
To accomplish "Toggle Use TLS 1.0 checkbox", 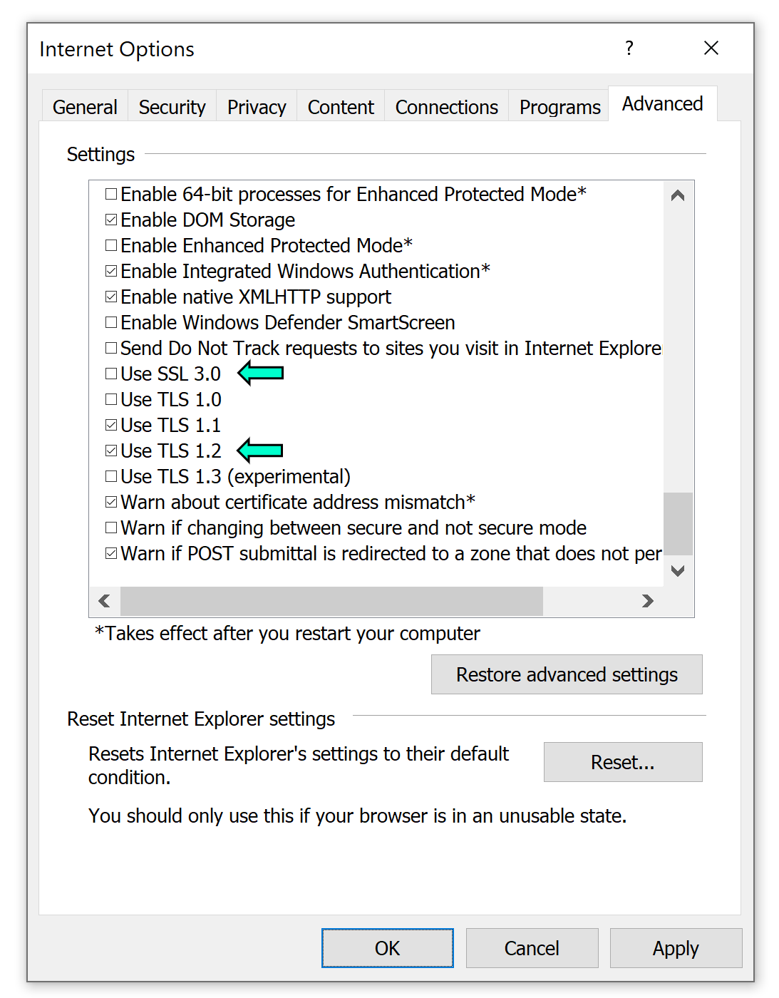I will 111,399.
